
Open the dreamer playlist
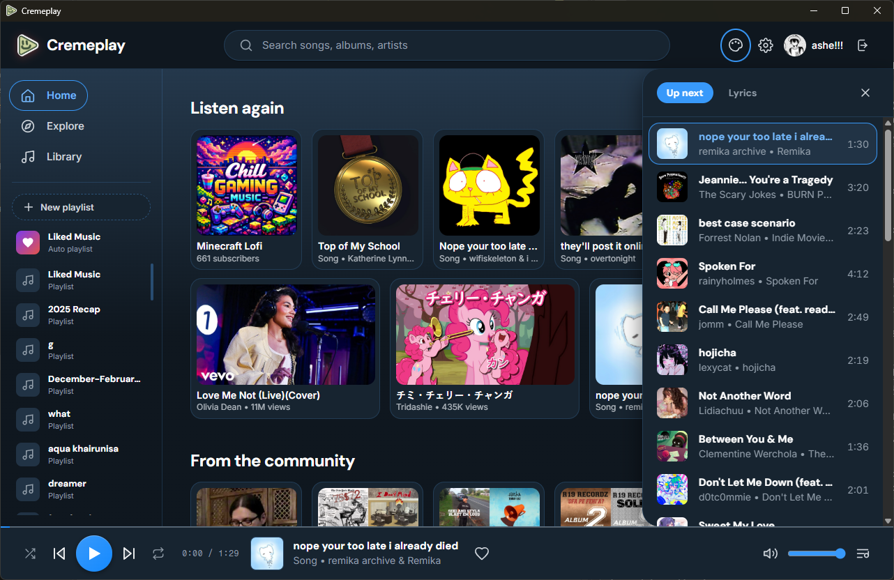pos(81,489)
